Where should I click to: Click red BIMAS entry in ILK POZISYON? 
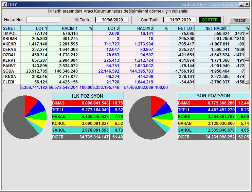coord(80,103)
